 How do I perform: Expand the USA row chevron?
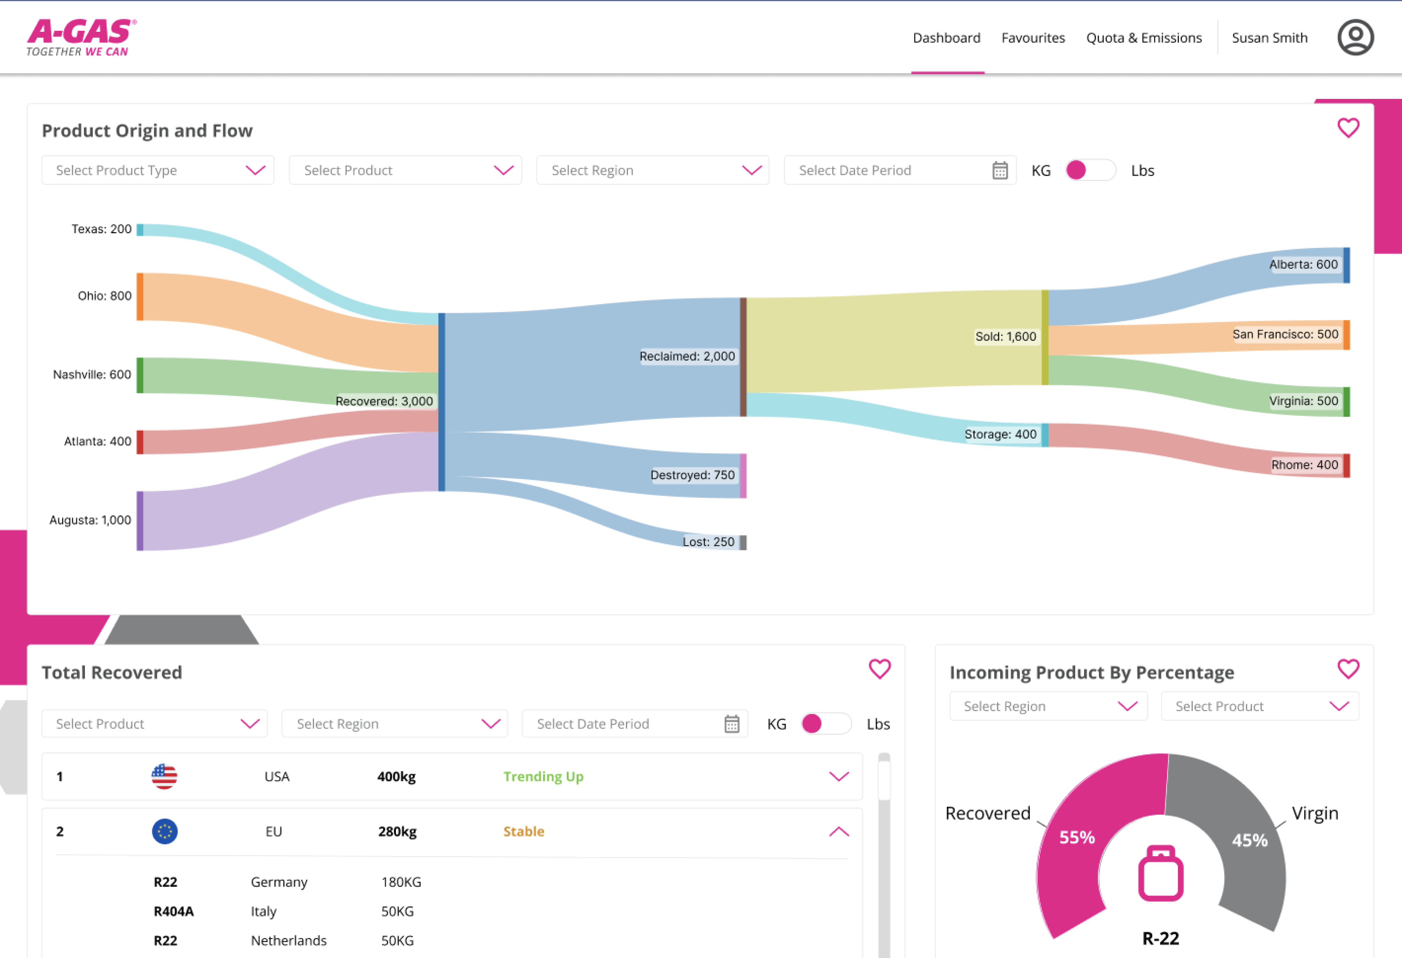pos(839,777)
